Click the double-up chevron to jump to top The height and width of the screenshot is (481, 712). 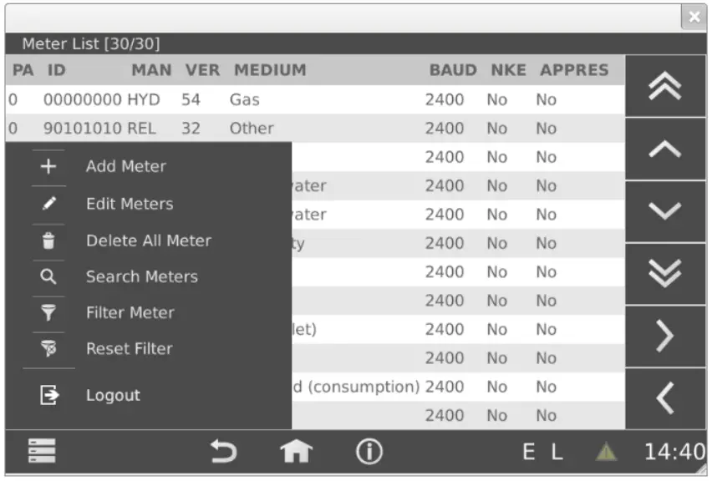pyautogui.click(x=666, y=86)
